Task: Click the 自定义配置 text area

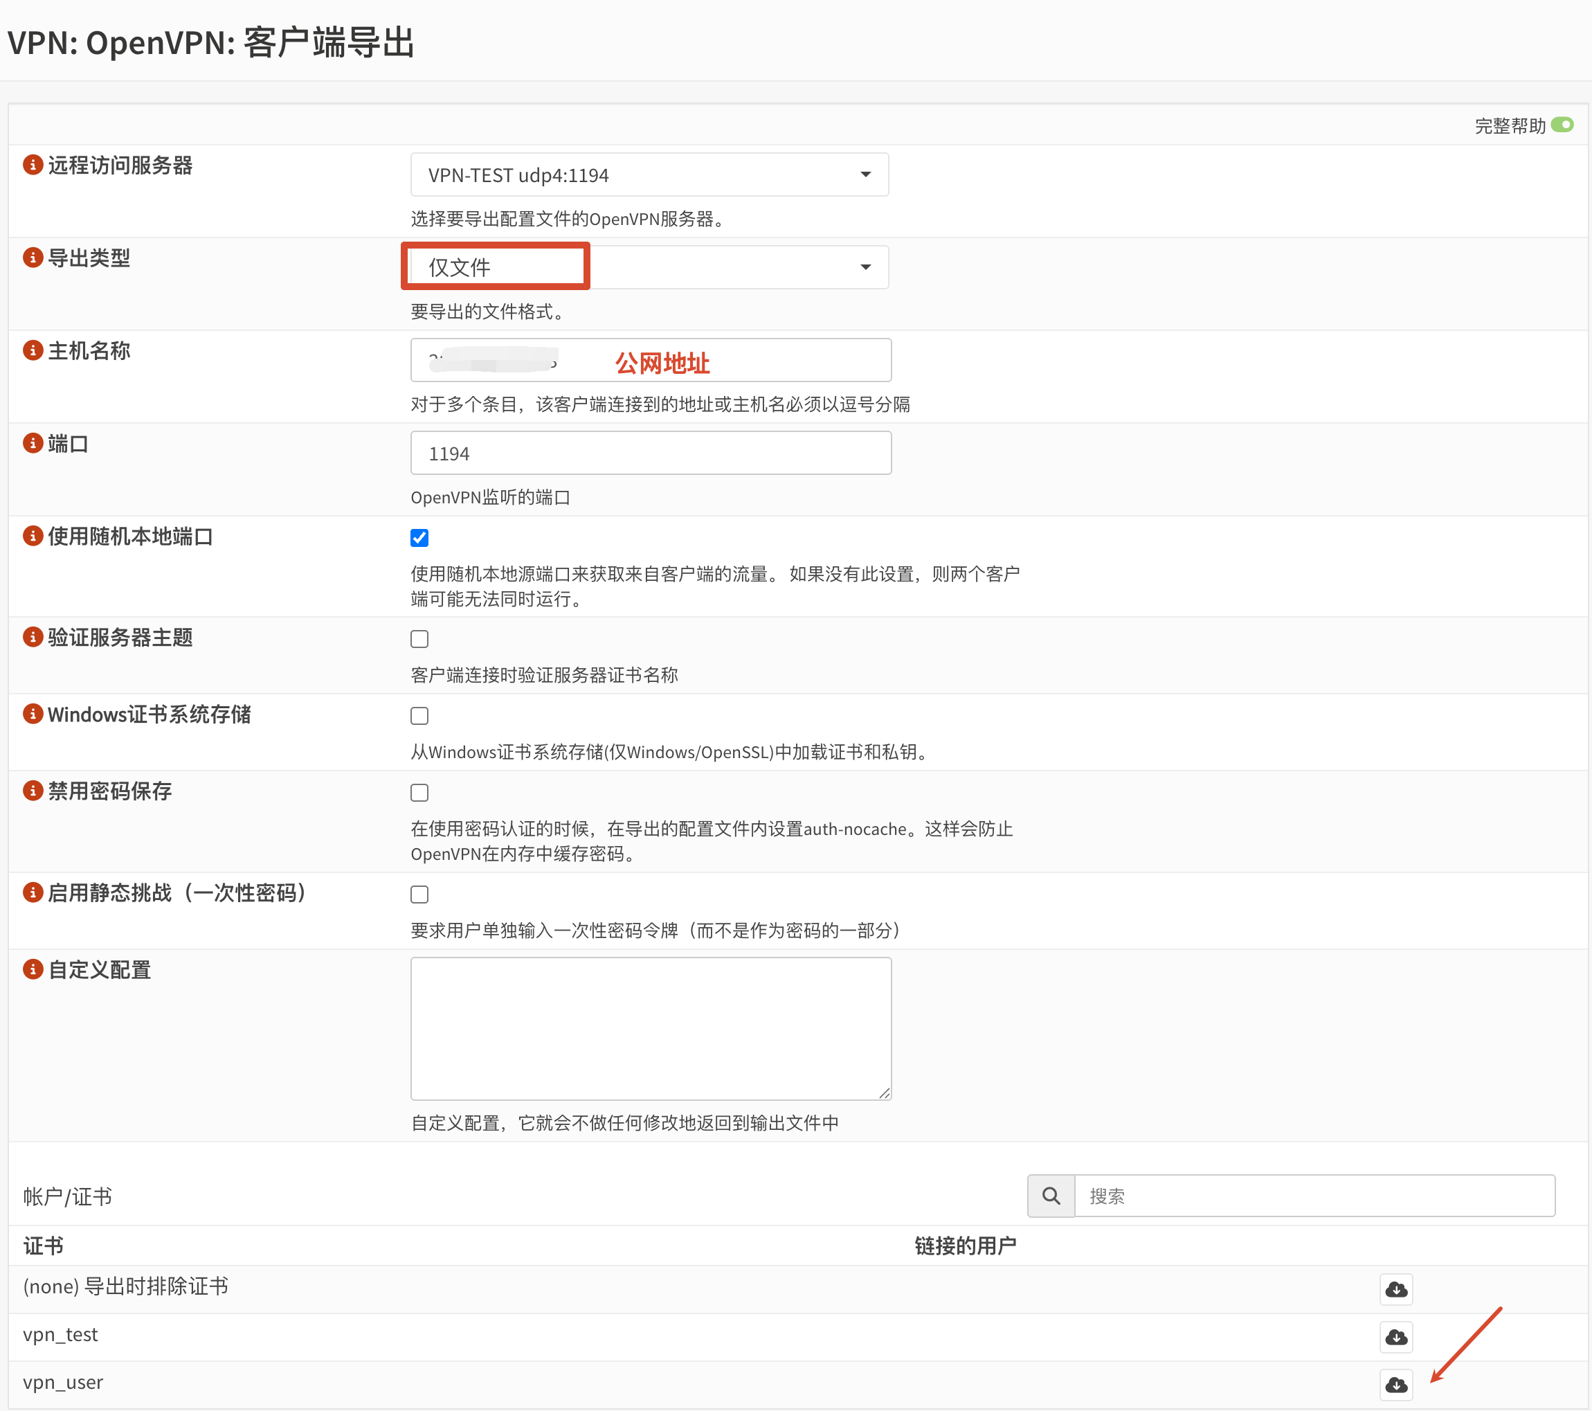Action: (651, 1028)
